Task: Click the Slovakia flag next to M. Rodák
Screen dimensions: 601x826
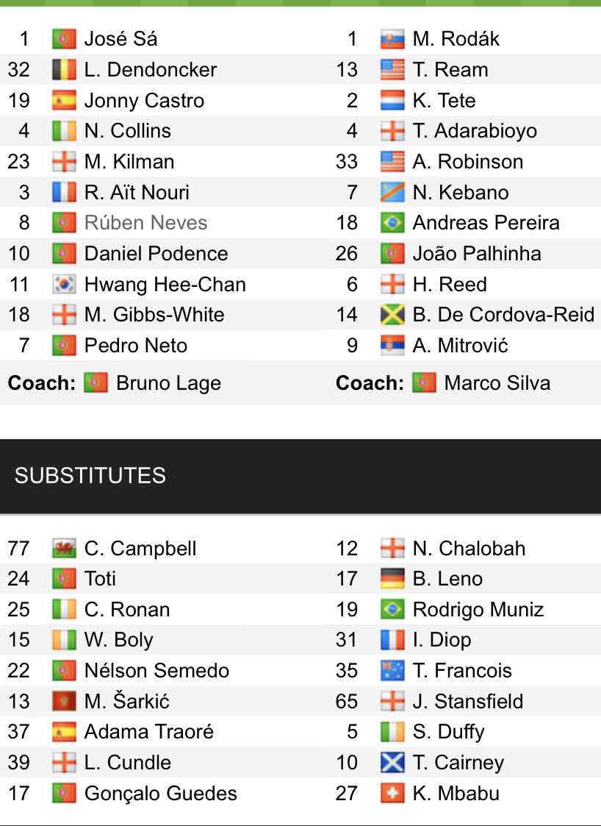Action: click(392, 39)
